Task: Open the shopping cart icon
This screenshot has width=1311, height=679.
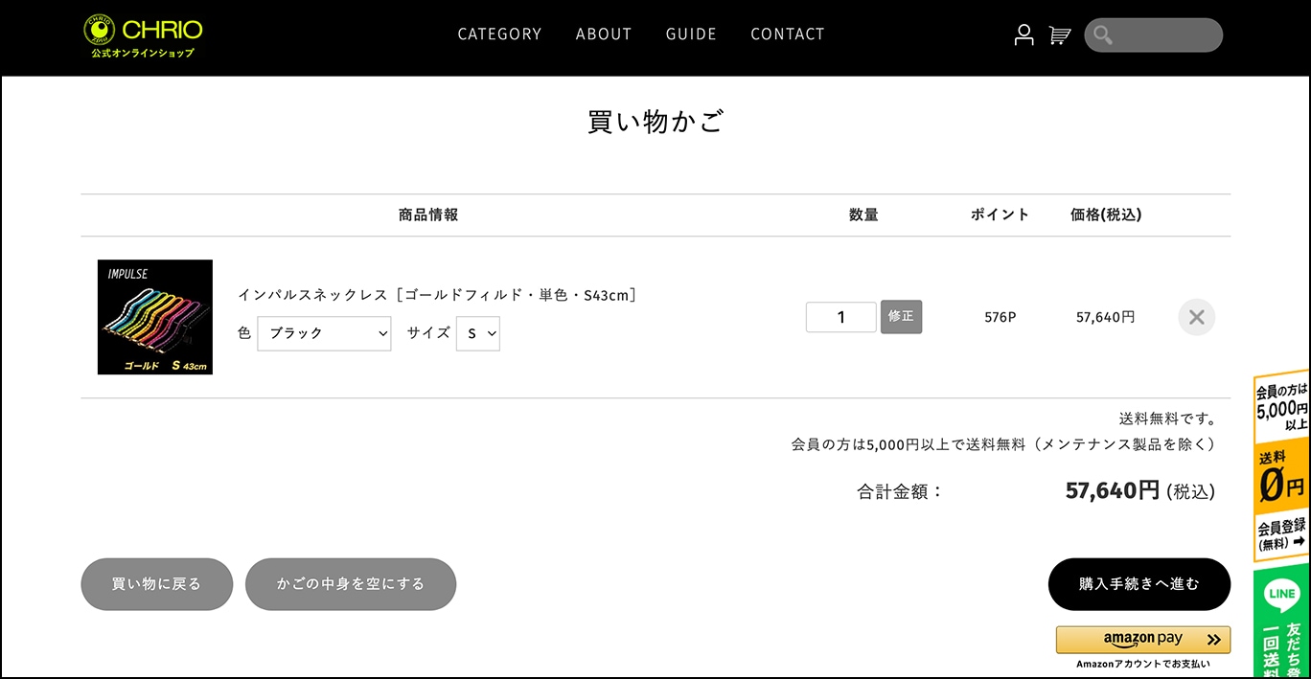Action: click(x=1059, y=35)
